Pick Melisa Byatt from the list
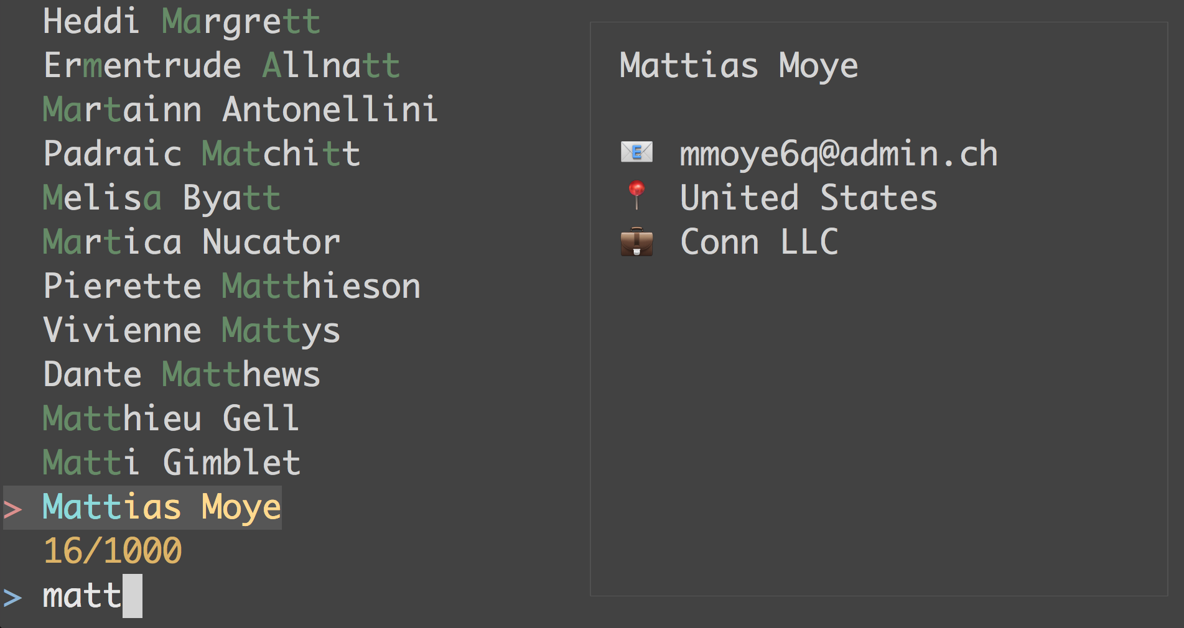1184x628 pixels. tap(162, 198)
